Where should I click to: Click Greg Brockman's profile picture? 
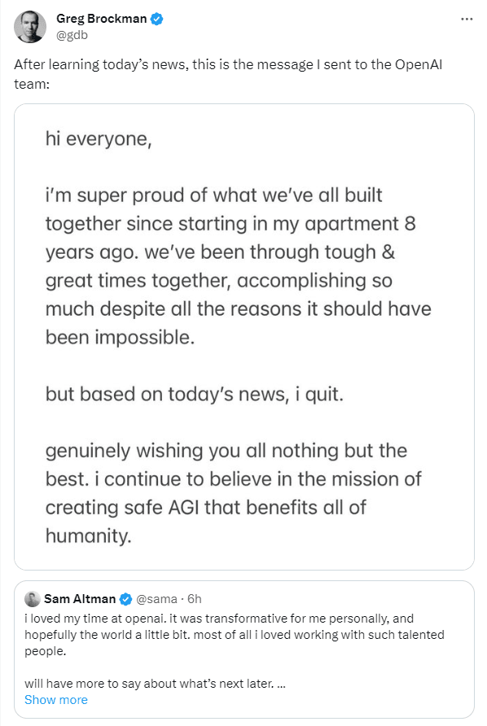(29, 26)
